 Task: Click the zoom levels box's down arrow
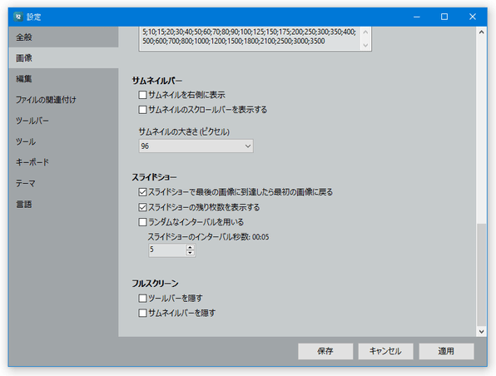[x=365, y=45]
